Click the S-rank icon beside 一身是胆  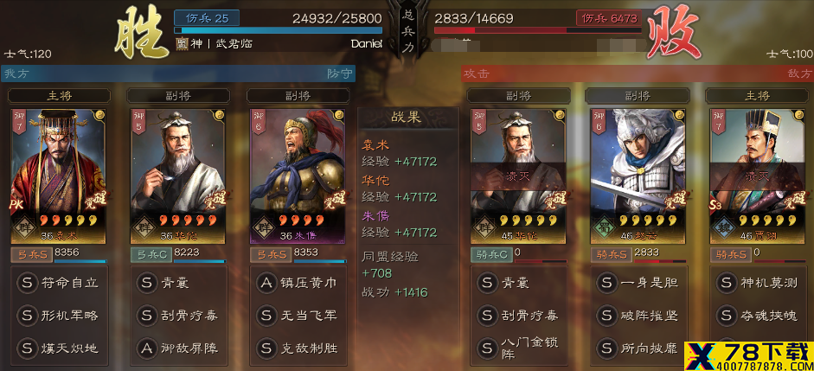click(x=606, y=284)
